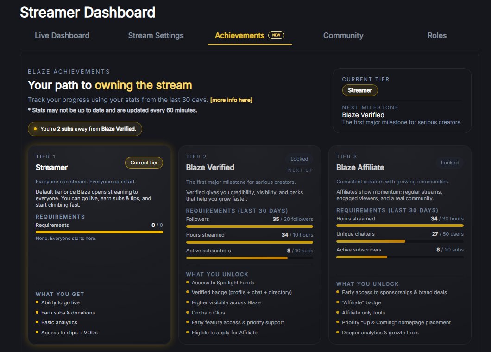Click '34 / 30 hours' value
Viewport: 491px width, 352px height.
[447, 219]
